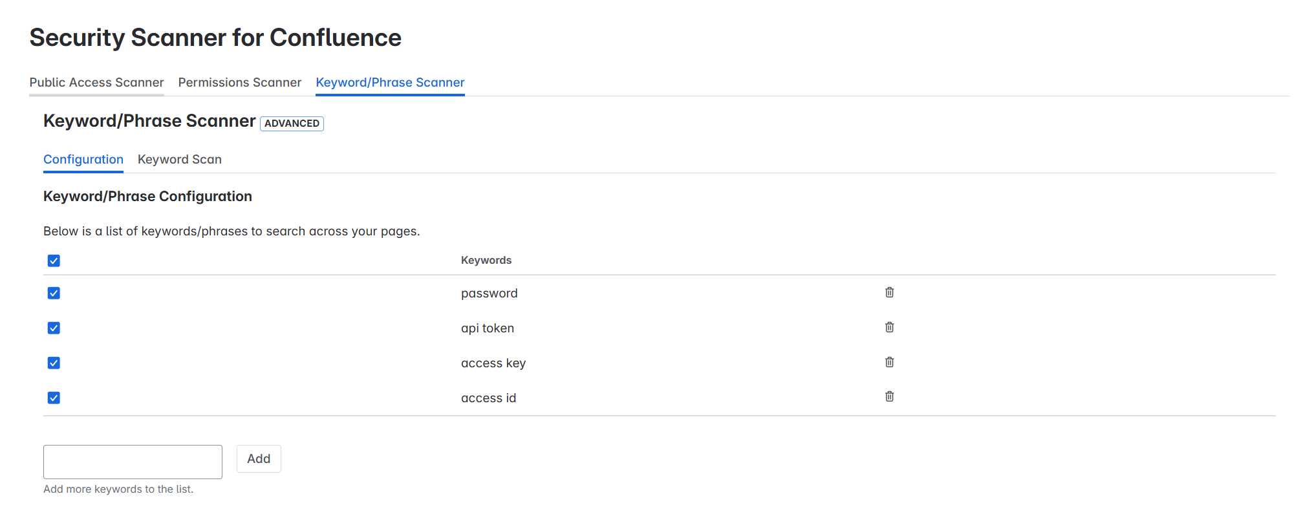The width and height of the screenshot is (1301, 527).
Task: Uncheck the api token keyword checkbox
Action: pyautogui.click(x=54, y=328)
